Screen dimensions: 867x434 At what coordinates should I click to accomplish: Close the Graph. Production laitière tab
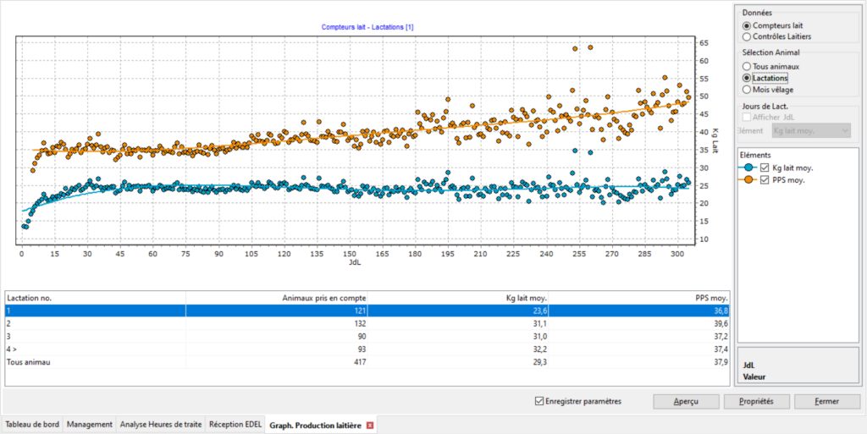[370, 425]
